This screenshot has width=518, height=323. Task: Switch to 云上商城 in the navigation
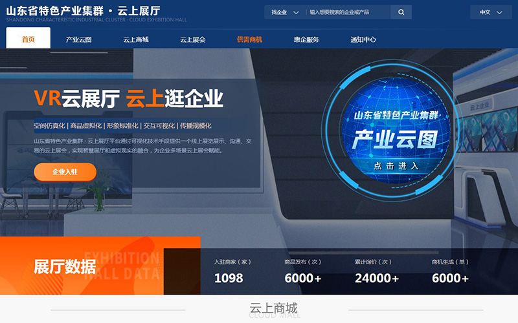coord(136,39)
